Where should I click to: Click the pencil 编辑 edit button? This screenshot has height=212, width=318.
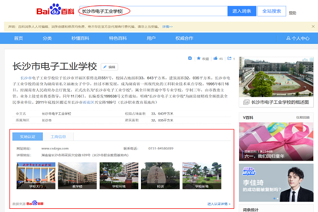click(x=109, y=67)
